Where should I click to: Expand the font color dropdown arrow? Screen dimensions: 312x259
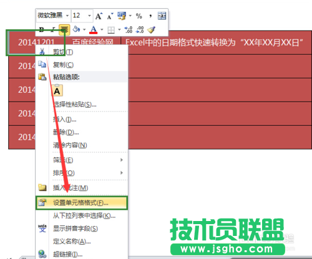(x=102, y=30)
